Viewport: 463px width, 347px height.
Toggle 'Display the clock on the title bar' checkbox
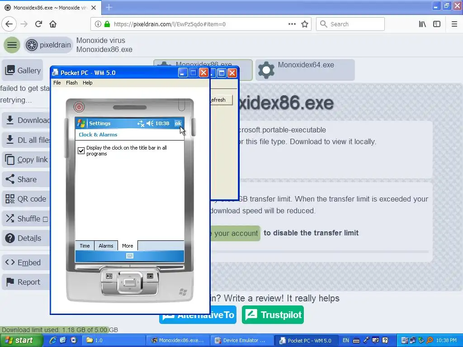(x=81, y=151)
